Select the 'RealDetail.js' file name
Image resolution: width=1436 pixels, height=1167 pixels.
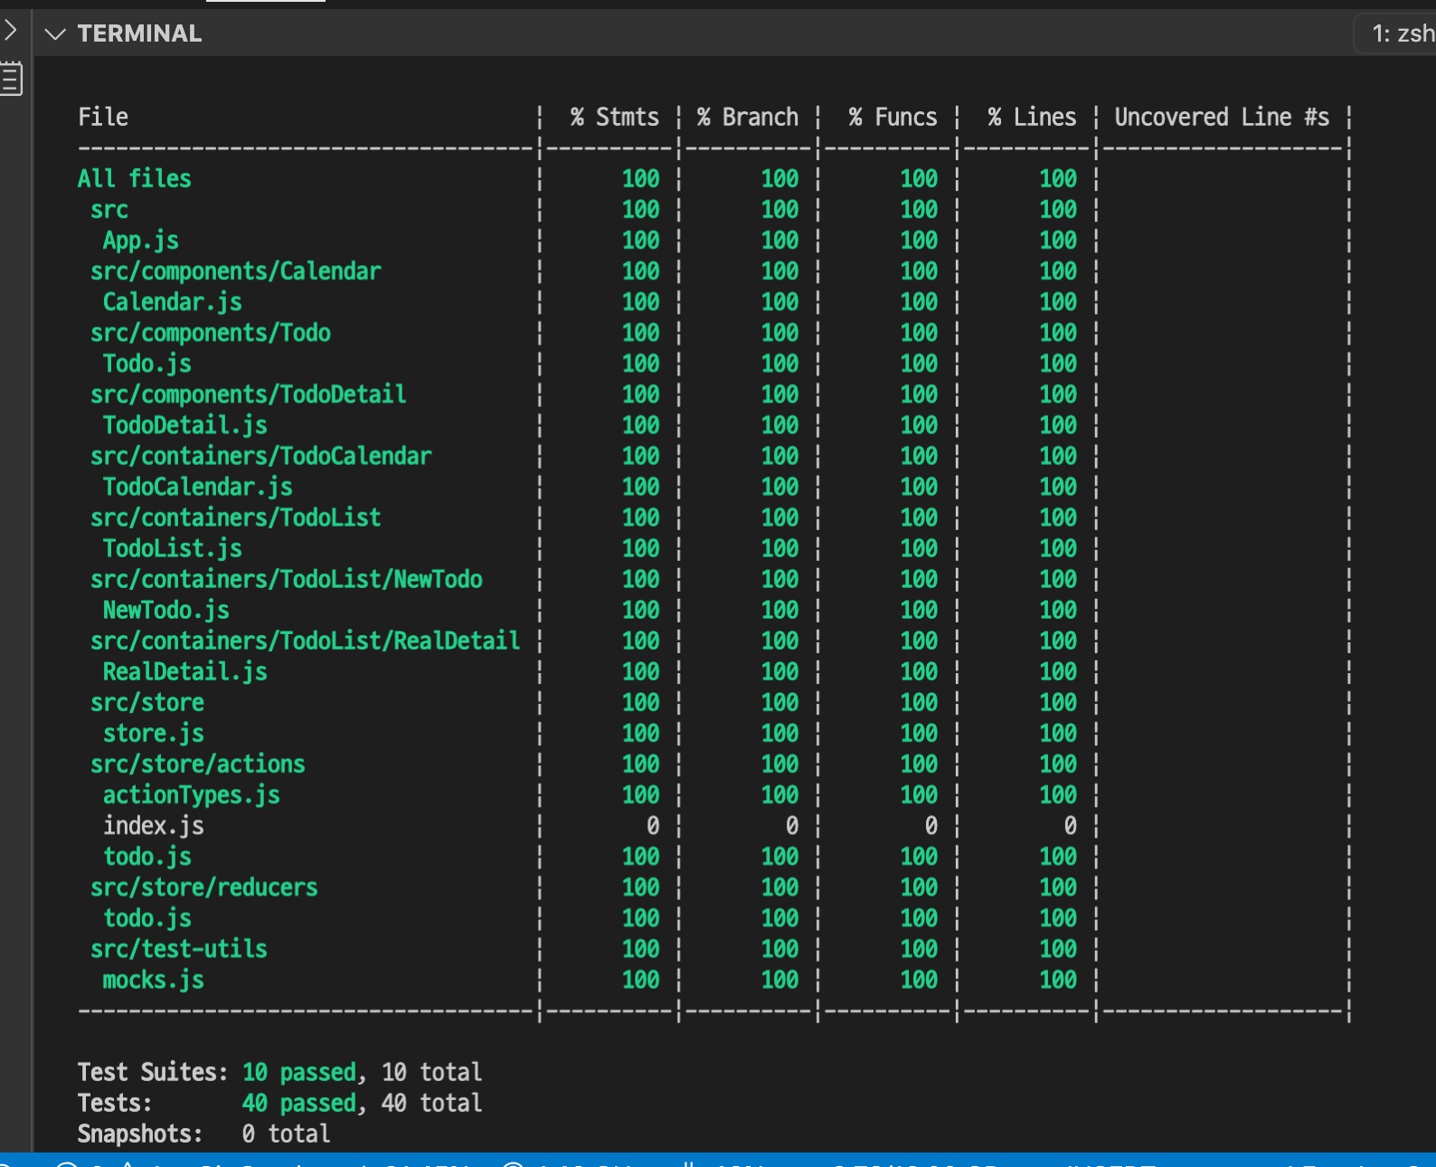[185, 671]
